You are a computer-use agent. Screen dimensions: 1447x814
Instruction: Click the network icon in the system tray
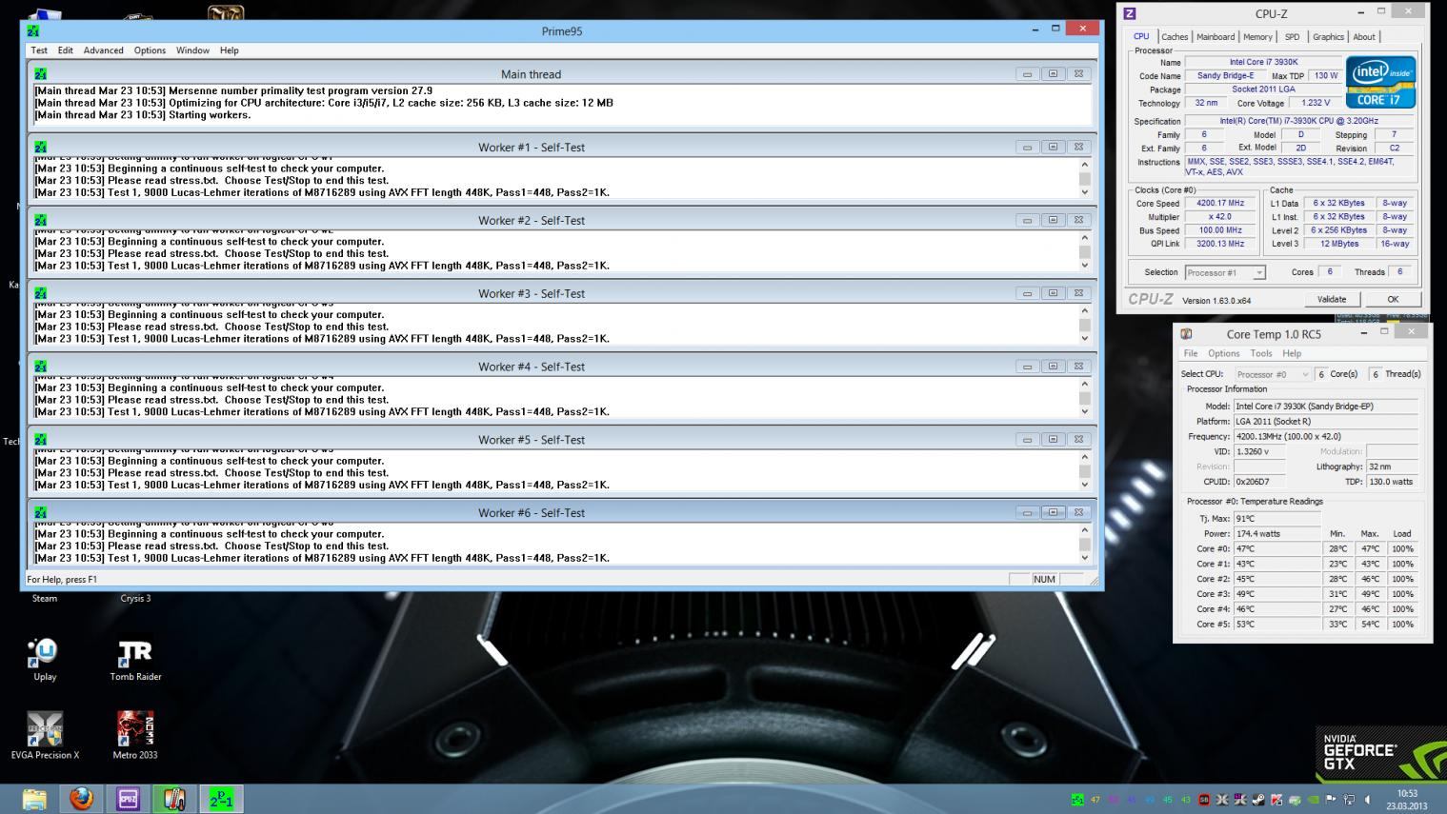point(1349,800)
